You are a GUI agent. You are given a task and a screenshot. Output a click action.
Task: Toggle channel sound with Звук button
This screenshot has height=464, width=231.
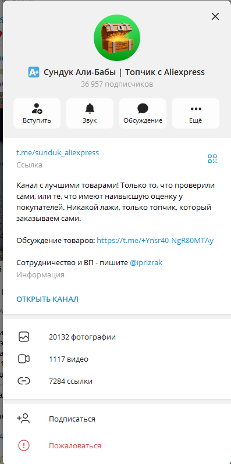90,113
